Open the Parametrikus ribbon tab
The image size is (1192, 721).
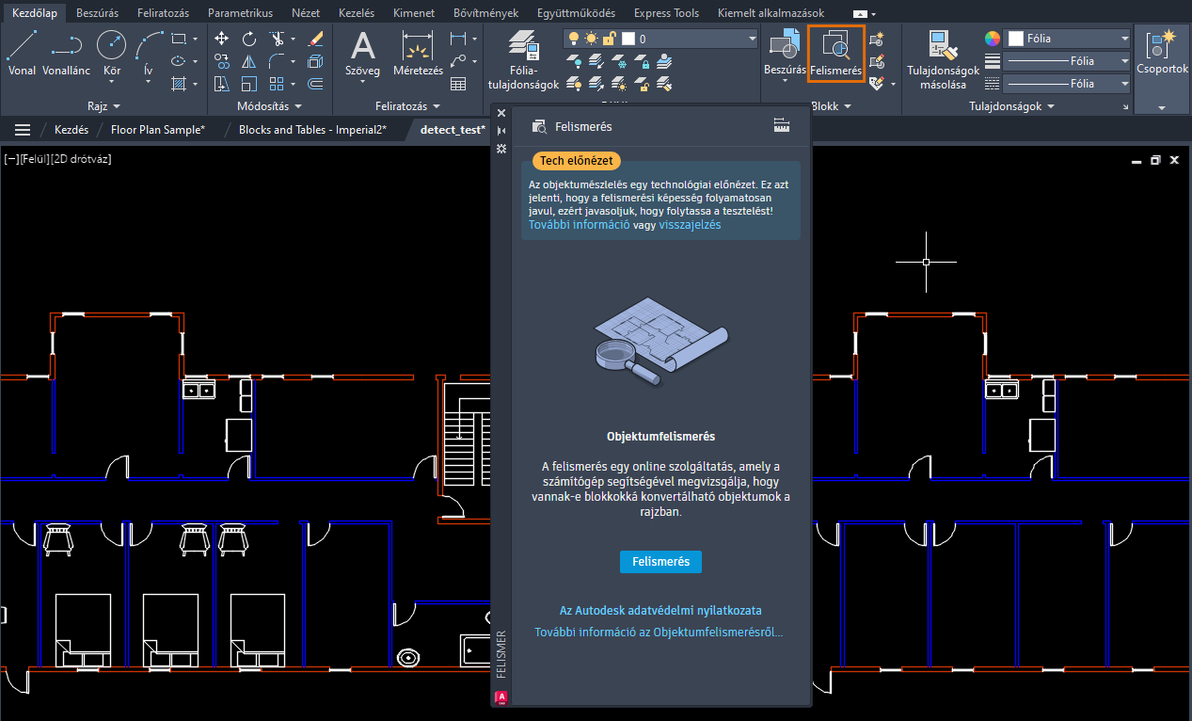tap(240, 13)
